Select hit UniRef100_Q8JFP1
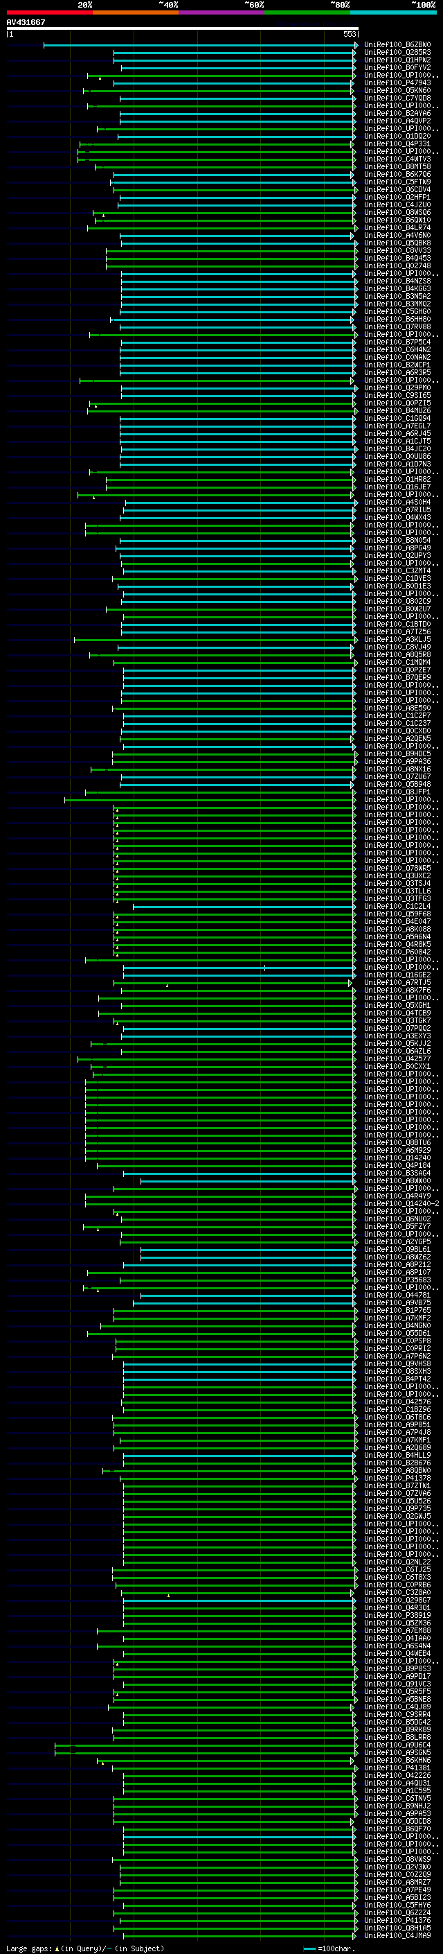The width and height of the screenshot is (443, 1954). click(397, 792)
